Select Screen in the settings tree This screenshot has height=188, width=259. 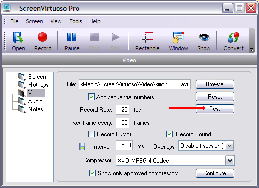tap(37, 77)
